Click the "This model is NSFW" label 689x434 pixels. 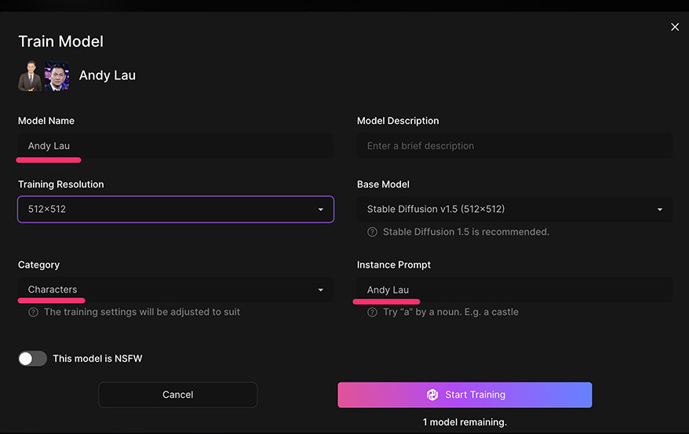pyautogui.click(x=97, y=359)
